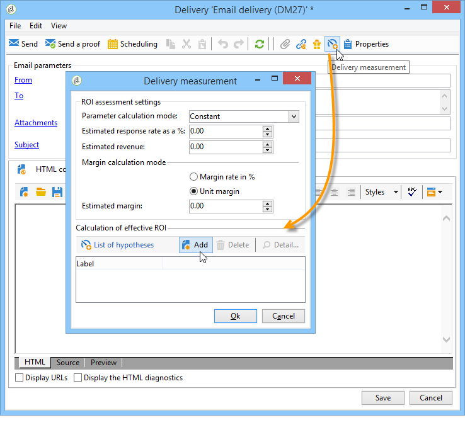
Task: Click the editor scrollbar up arrow
Action: point(446,218)
